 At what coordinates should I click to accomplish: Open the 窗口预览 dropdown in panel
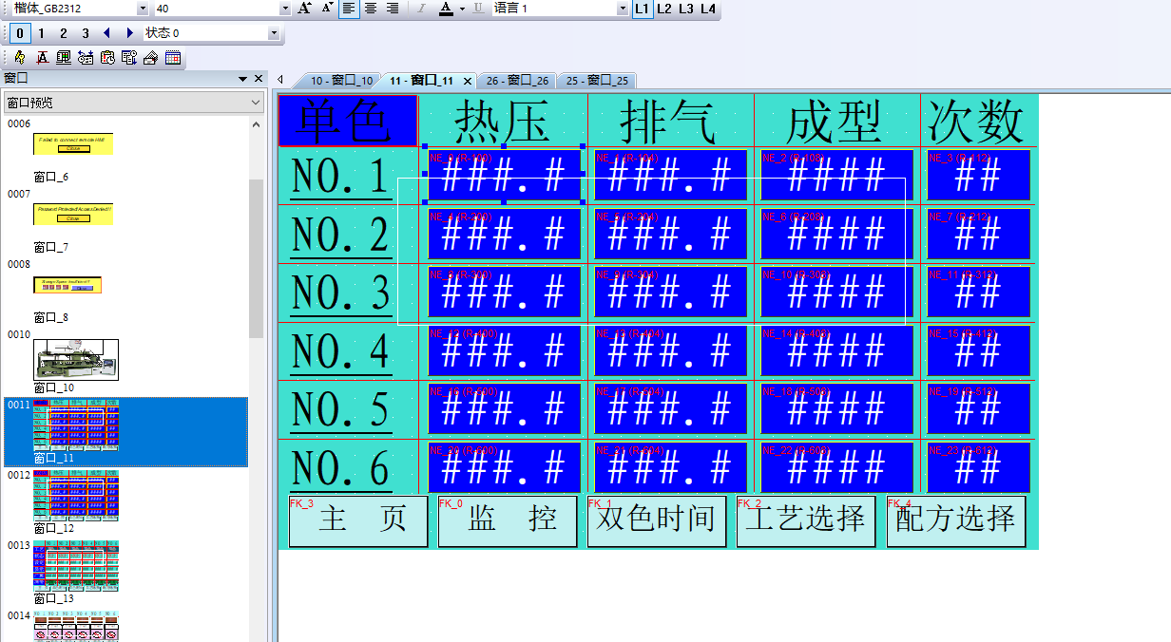[x=256, y=103]
